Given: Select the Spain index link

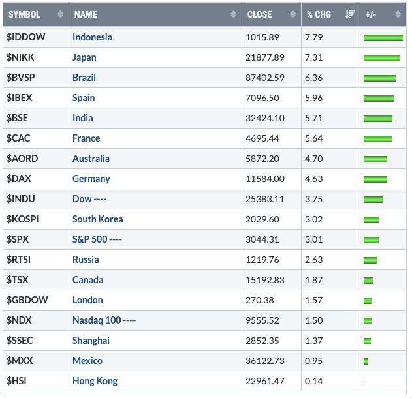Looking at the screenshot, I should click(x=84, y=98).
